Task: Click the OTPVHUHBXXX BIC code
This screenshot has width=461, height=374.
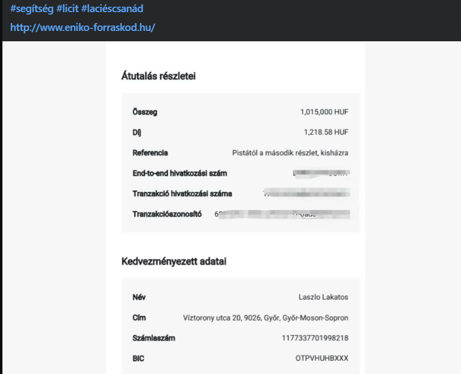Action: coord(322,358)
